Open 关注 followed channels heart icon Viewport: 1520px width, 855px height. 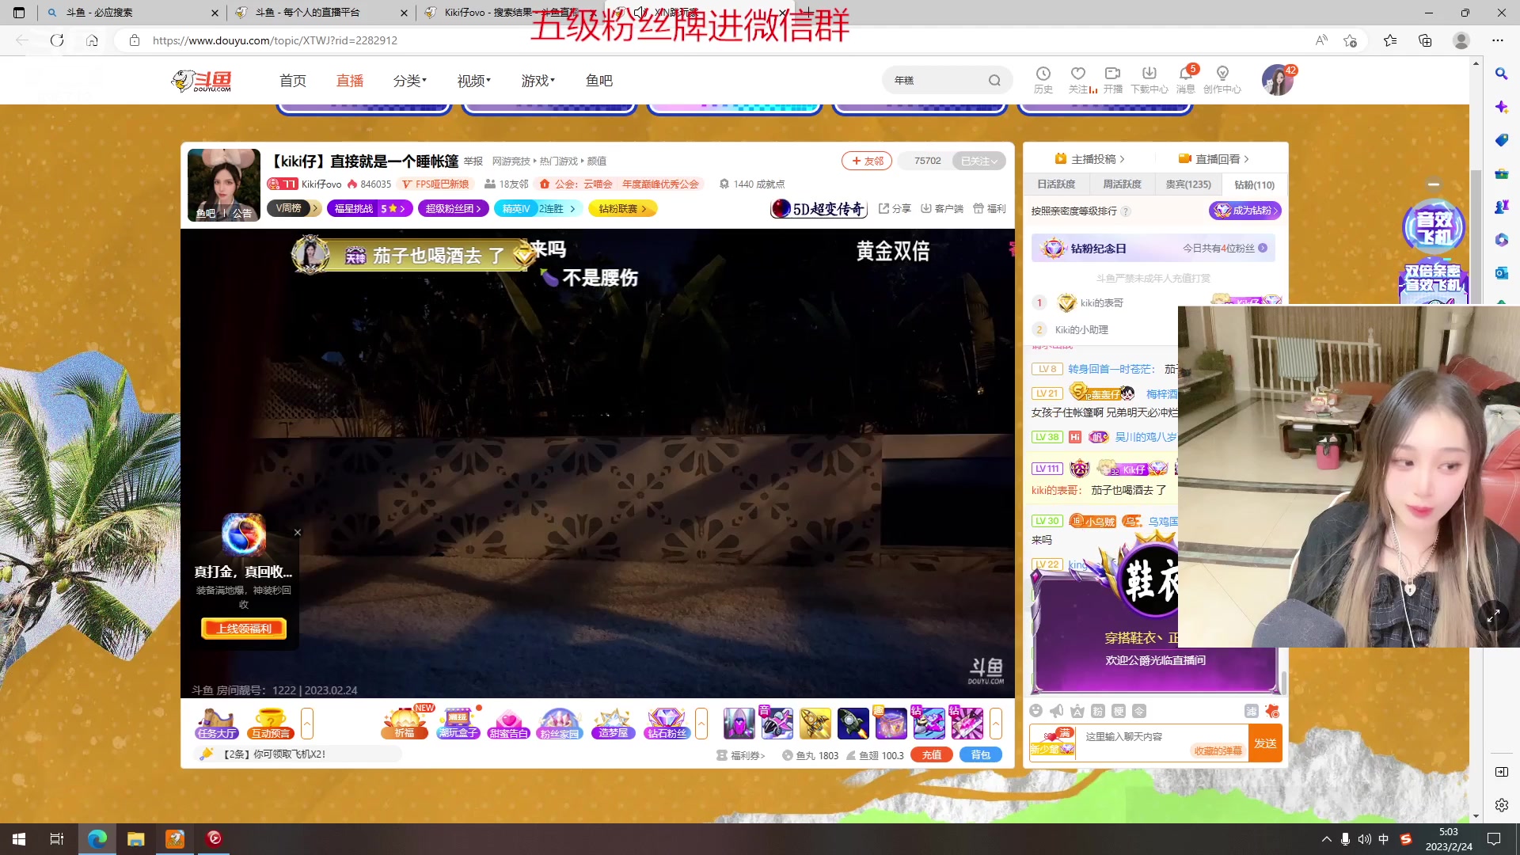(x=1078, y=80)
